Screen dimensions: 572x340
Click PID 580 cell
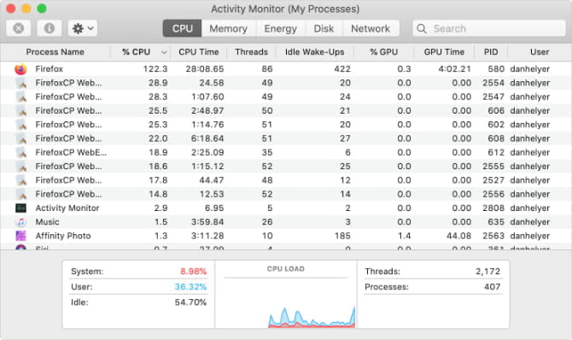pos(496,68)
